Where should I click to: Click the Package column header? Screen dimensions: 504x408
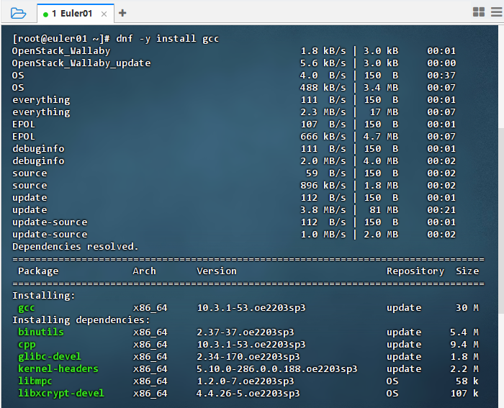(x=38, y=271)
